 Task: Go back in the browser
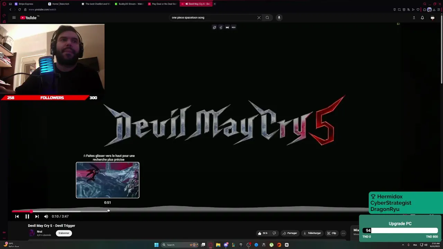pos(10,10)
